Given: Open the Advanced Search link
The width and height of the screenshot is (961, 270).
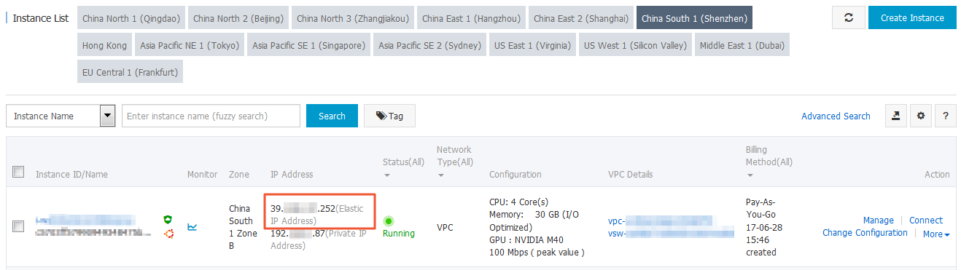Looking at the screenshot, I should click(x=836, y=116).
